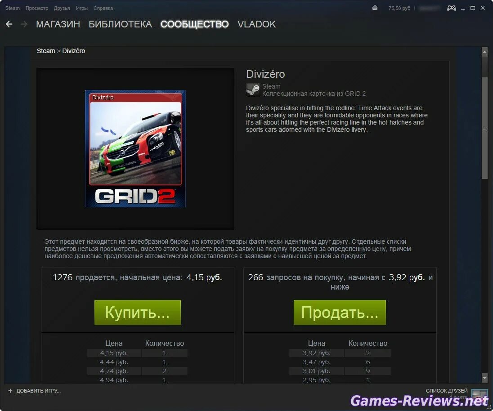The width and height of the screenshot is (493, 411).
Task: Click the wallet balance 75,58 руб
Action: [399, 8]
